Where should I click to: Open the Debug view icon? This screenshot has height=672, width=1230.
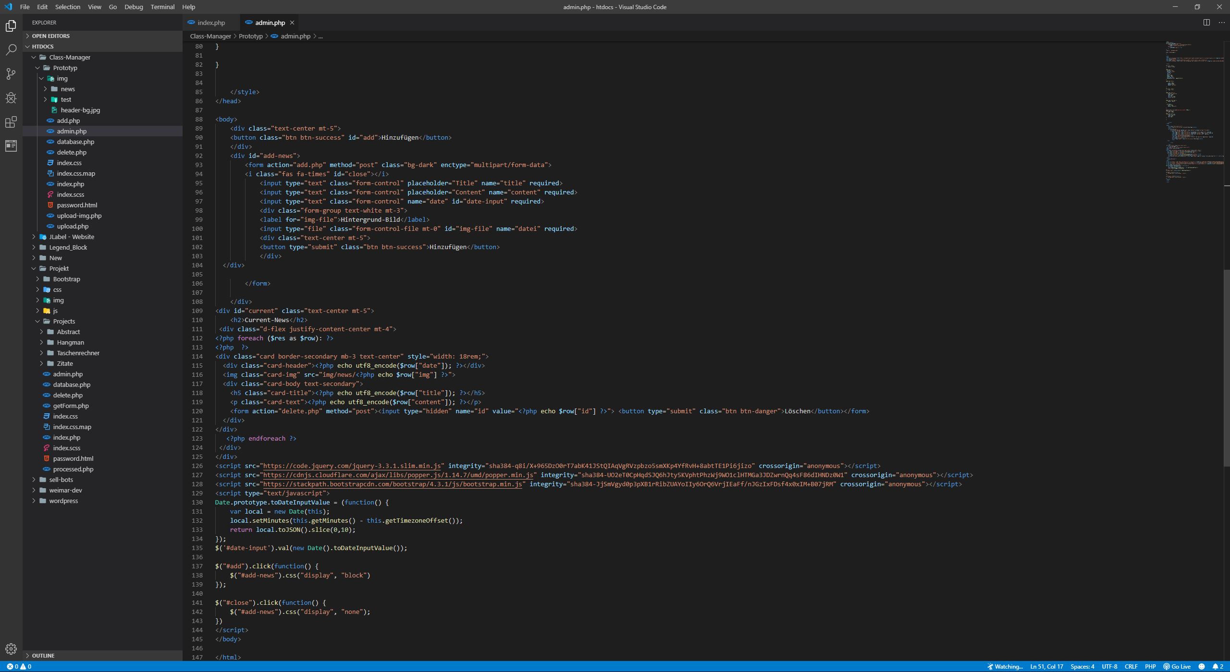(11, 98)
